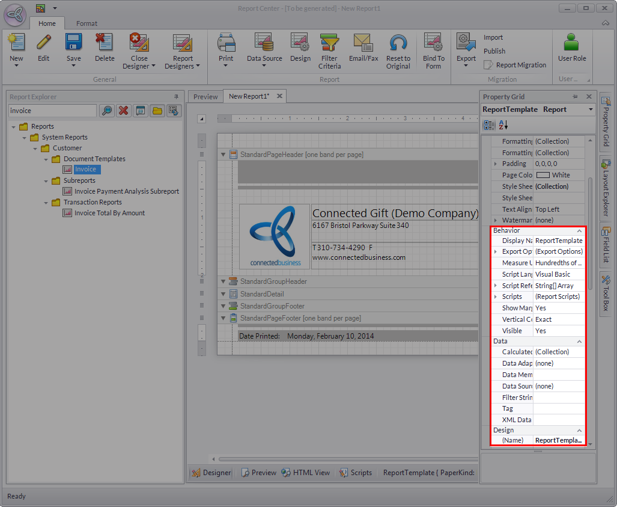The width and height of the screenshot is (617, 507).
Task: Open the ReportTemplate object dropdown
Action: click(x=591, y=109)
